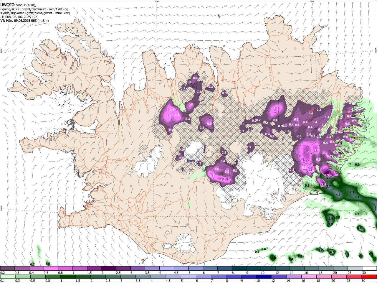Click the '4.6' rain value on the map

click(359, 228)
